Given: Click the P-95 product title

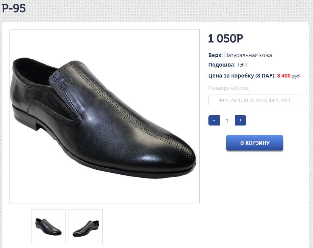Looking at the screenshot, I should 14,8.
